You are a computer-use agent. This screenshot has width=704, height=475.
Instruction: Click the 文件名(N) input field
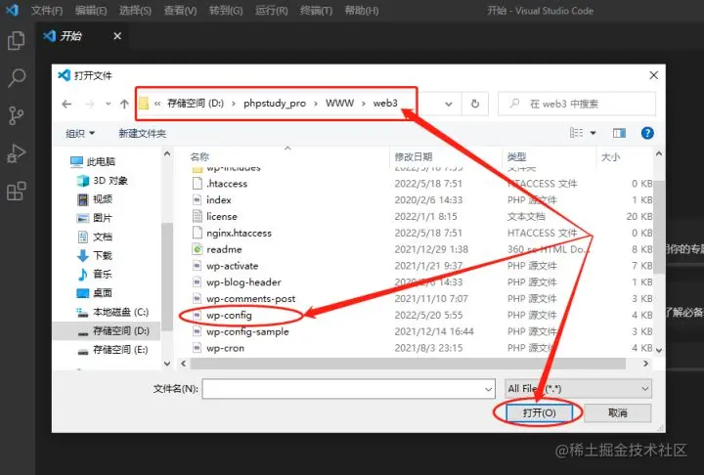tap(348, 389)
